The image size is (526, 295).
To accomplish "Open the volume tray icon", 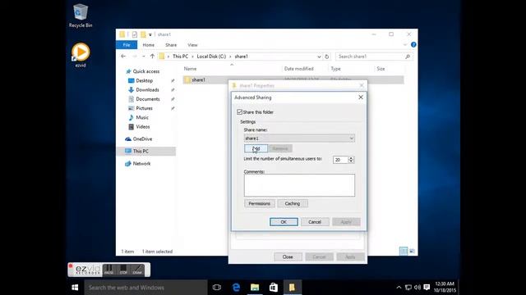I will tap(418, 288).
